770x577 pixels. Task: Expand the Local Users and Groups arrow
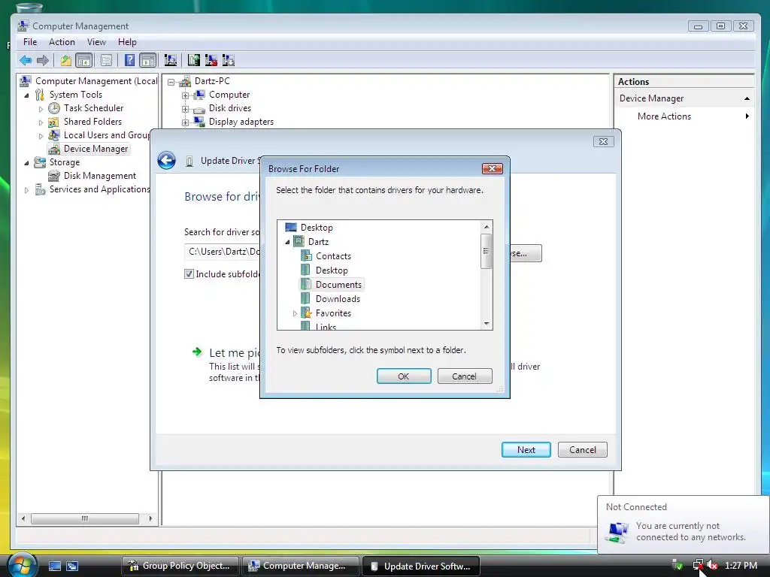point(41,136)
